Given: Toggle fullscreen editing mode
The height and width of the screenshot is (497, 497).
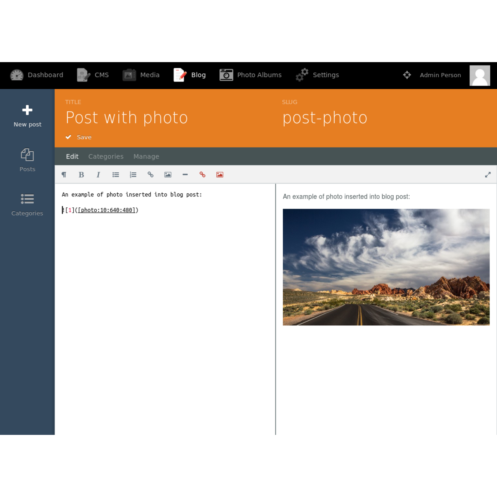Looking at the screenshot, I should point(488,175).
